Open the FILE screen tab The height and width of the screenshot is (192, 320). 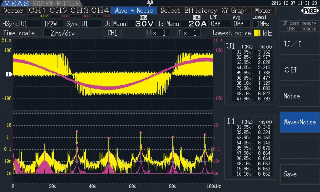click(68, 3)
